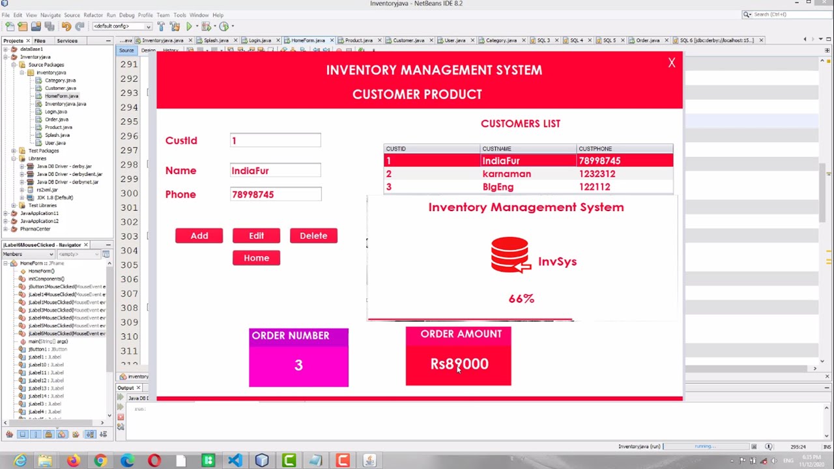
Task: Click the Clean and Build icon
Action: click(175, 26)
